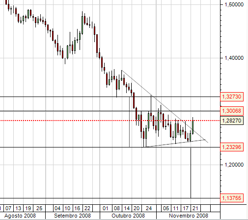248x220 pixels.
Task: Click the date label 14 in October
Action: (x=127, y=208)
